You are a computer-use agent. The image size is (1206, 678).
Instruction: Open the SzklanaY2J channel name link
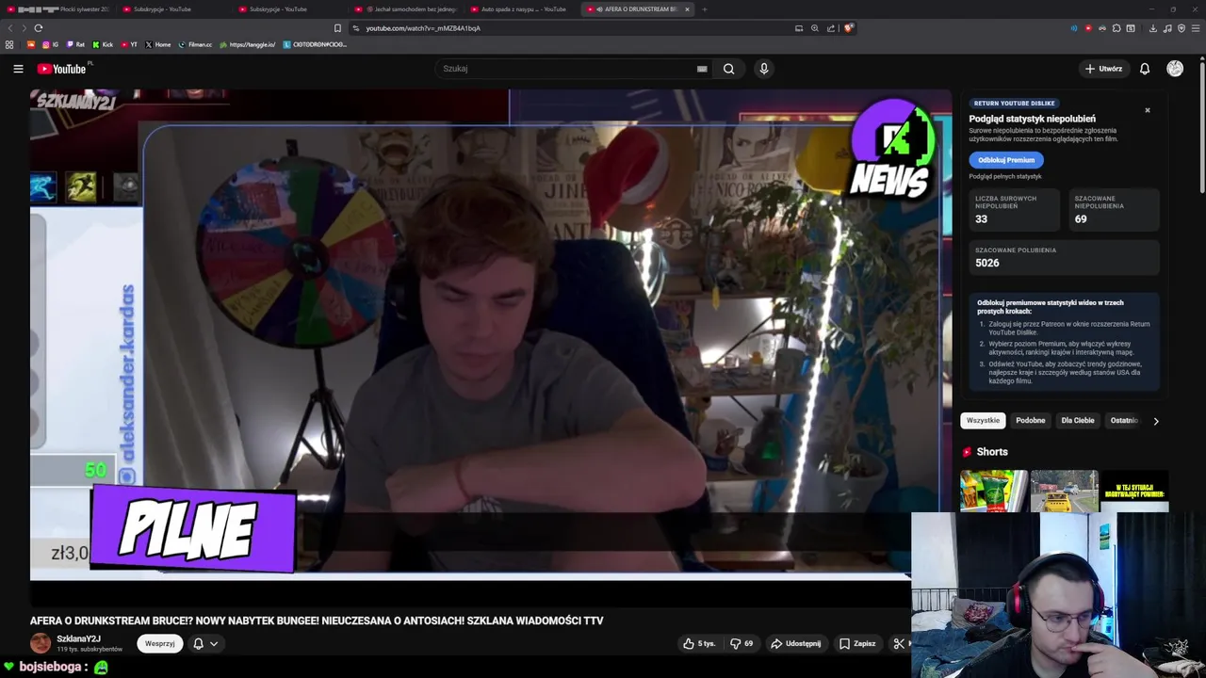(78, 638)
